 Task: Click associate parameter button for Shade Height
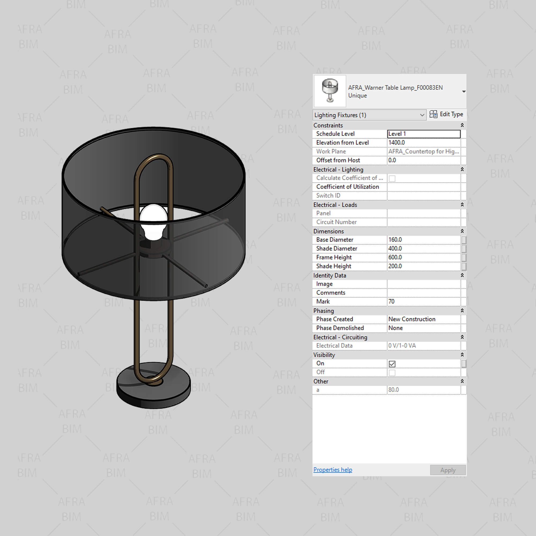pos(464,266)
